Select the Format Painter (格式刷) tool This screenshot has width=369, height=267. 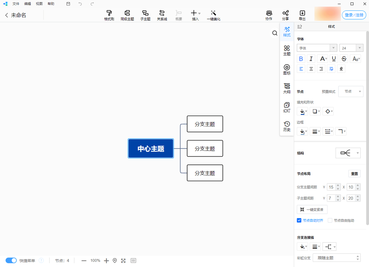tap(109, 15)
